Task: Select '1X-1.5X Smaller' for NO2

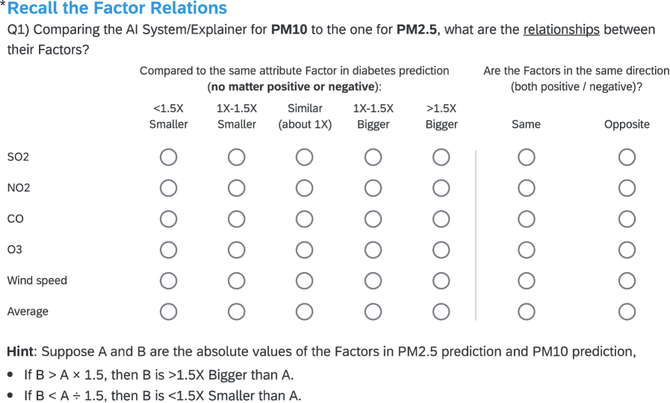Action: [236, 188]
